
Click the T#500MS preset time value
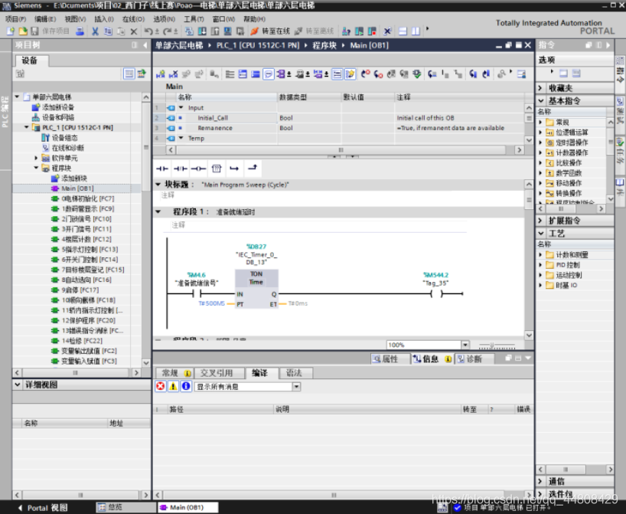coord(211,304)
